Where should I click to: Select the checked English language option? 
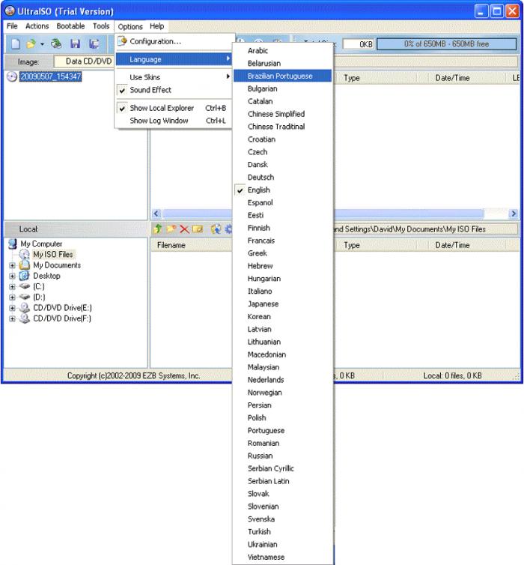pyautogui.click(x=282, y=190)
